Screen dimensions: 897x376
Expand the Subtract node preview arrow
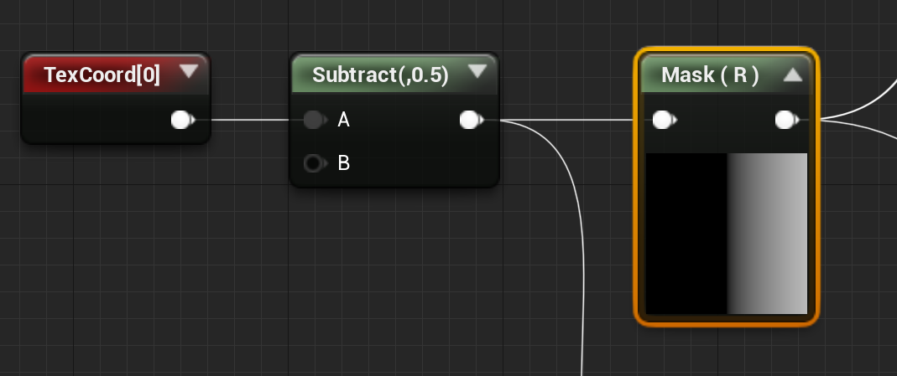477,71
